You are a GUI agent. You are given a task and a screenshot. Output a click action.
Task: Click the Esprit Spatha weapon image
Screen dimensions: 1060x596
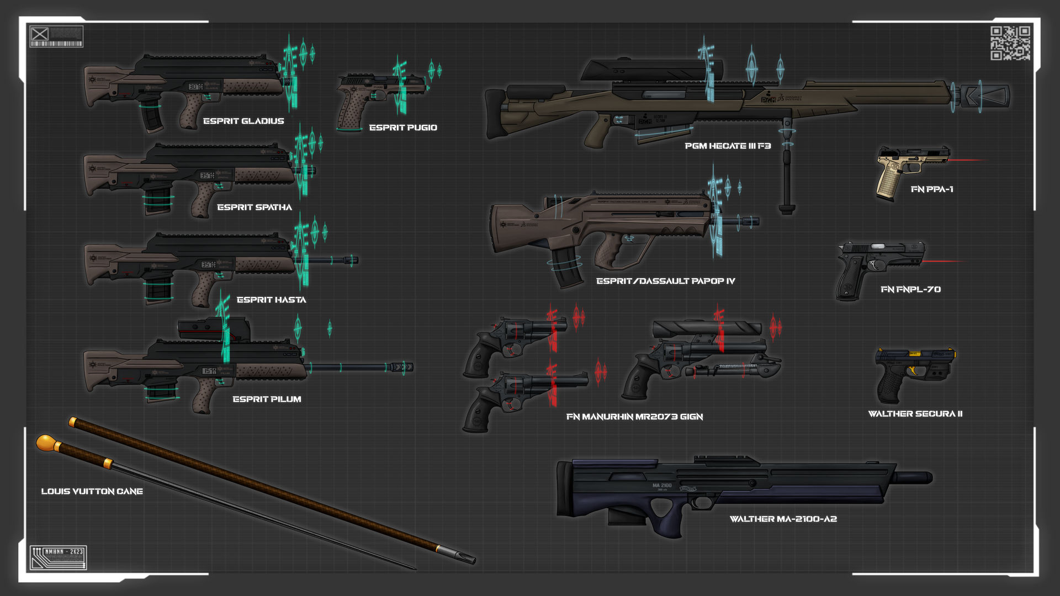click(x=199, y=180)
